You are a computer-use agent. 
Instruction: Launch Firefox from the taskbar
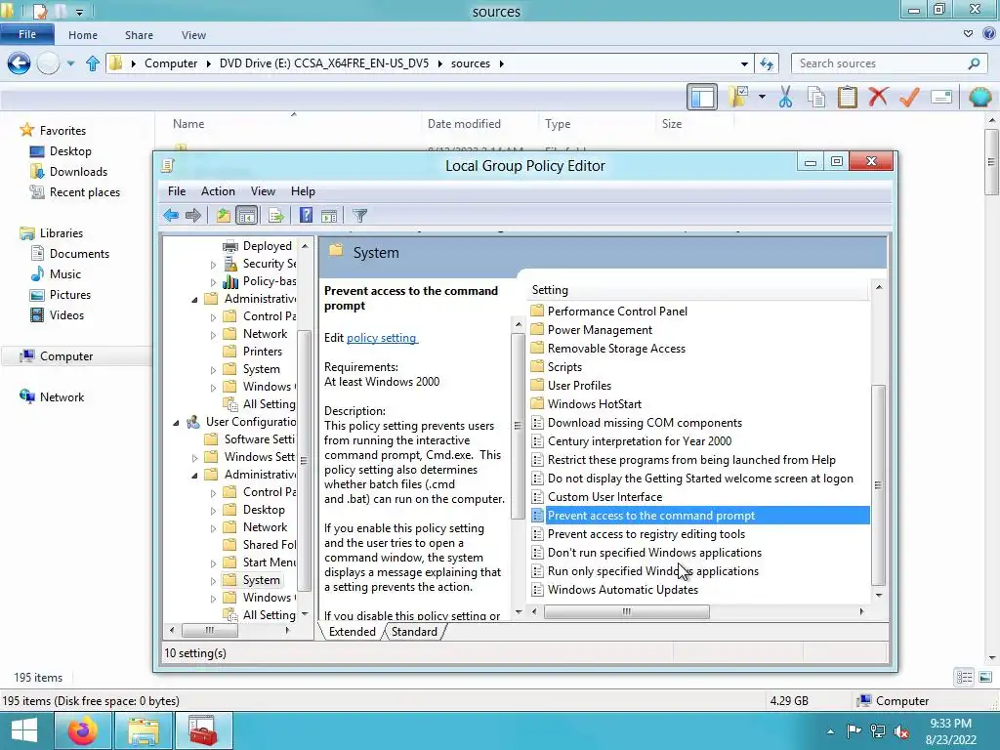(83, 730)
